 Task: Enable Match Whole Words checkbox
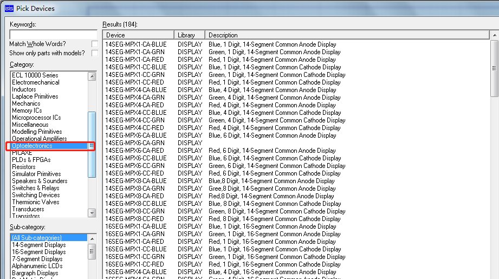pyautogui.click(x=95, y=44)
